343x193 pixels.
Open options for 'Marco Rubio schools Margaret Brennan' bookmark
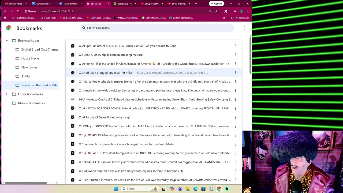pos(236,81)
